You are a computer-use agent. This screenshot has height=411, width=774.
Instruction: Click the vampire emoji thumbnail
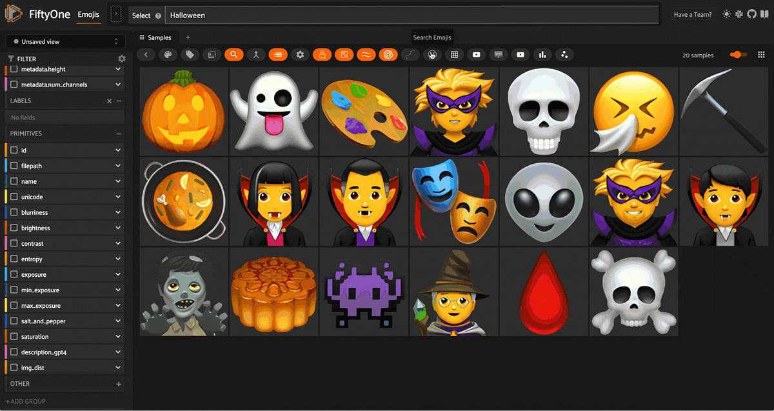pyautogui.click(x=364, y=201)
